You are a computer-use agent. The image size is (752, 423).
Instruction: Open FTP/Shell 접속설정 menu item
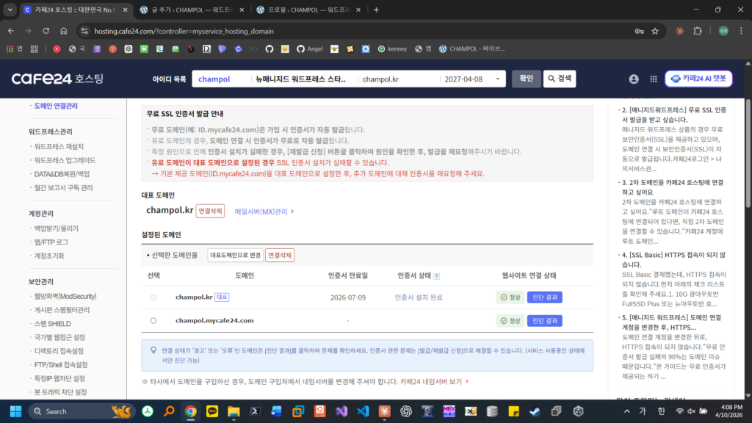61,365
